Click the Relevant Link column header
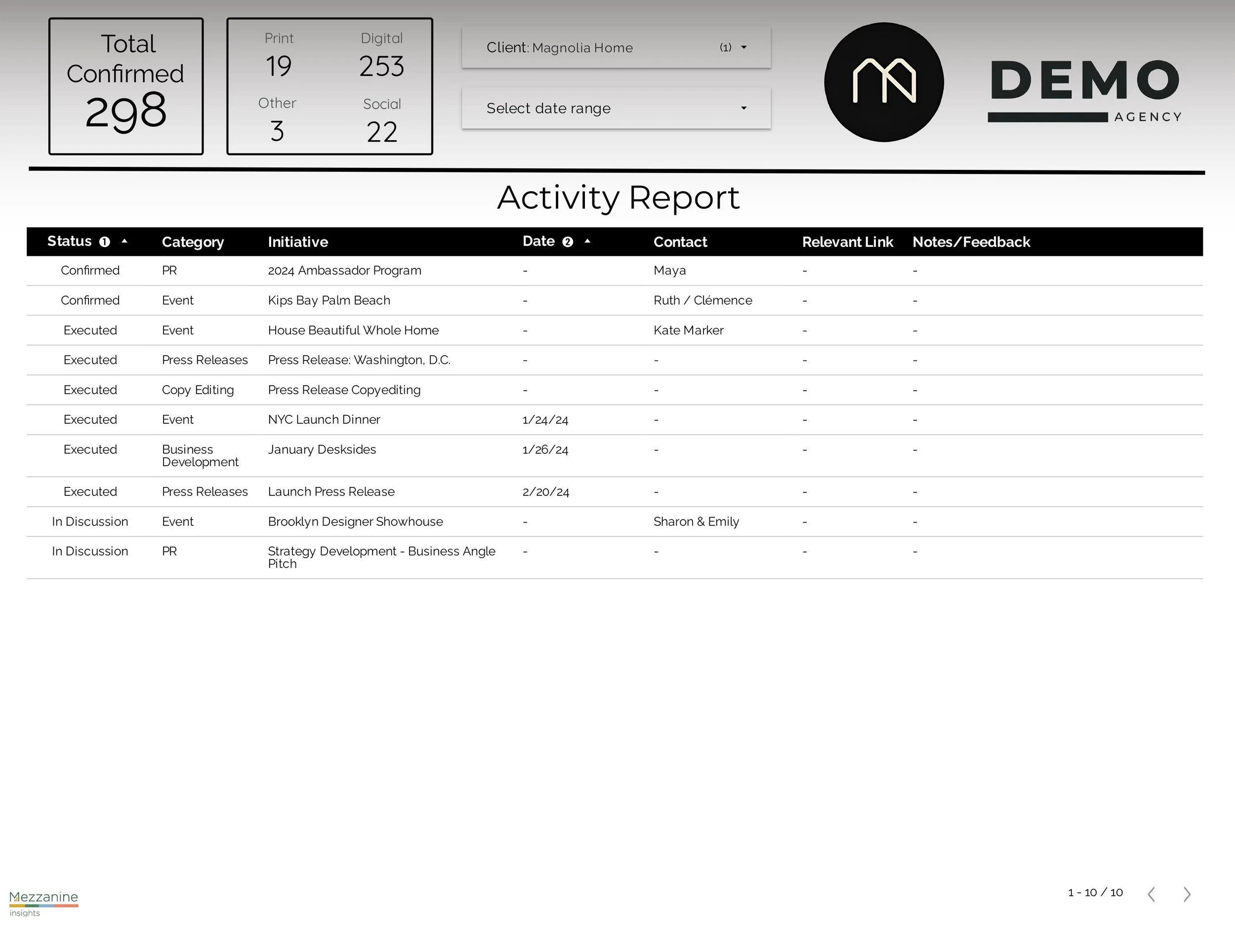 pyautogui.click(x=847, y=242)
